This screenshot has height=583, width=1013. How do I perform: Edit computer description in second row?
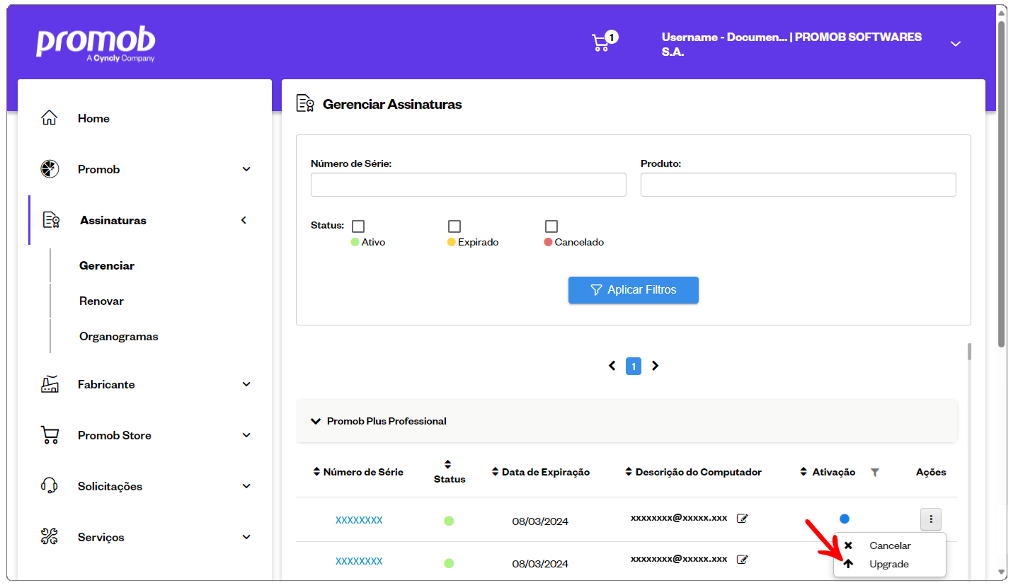tap(742, 560)
